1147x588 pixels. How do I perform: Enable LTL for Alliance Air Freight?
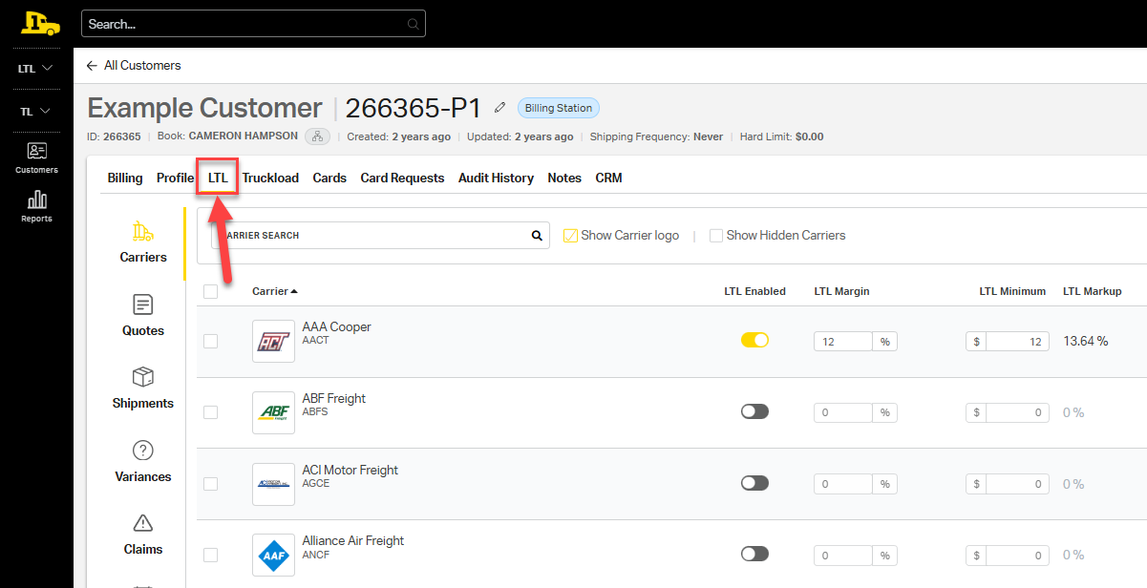754,554
